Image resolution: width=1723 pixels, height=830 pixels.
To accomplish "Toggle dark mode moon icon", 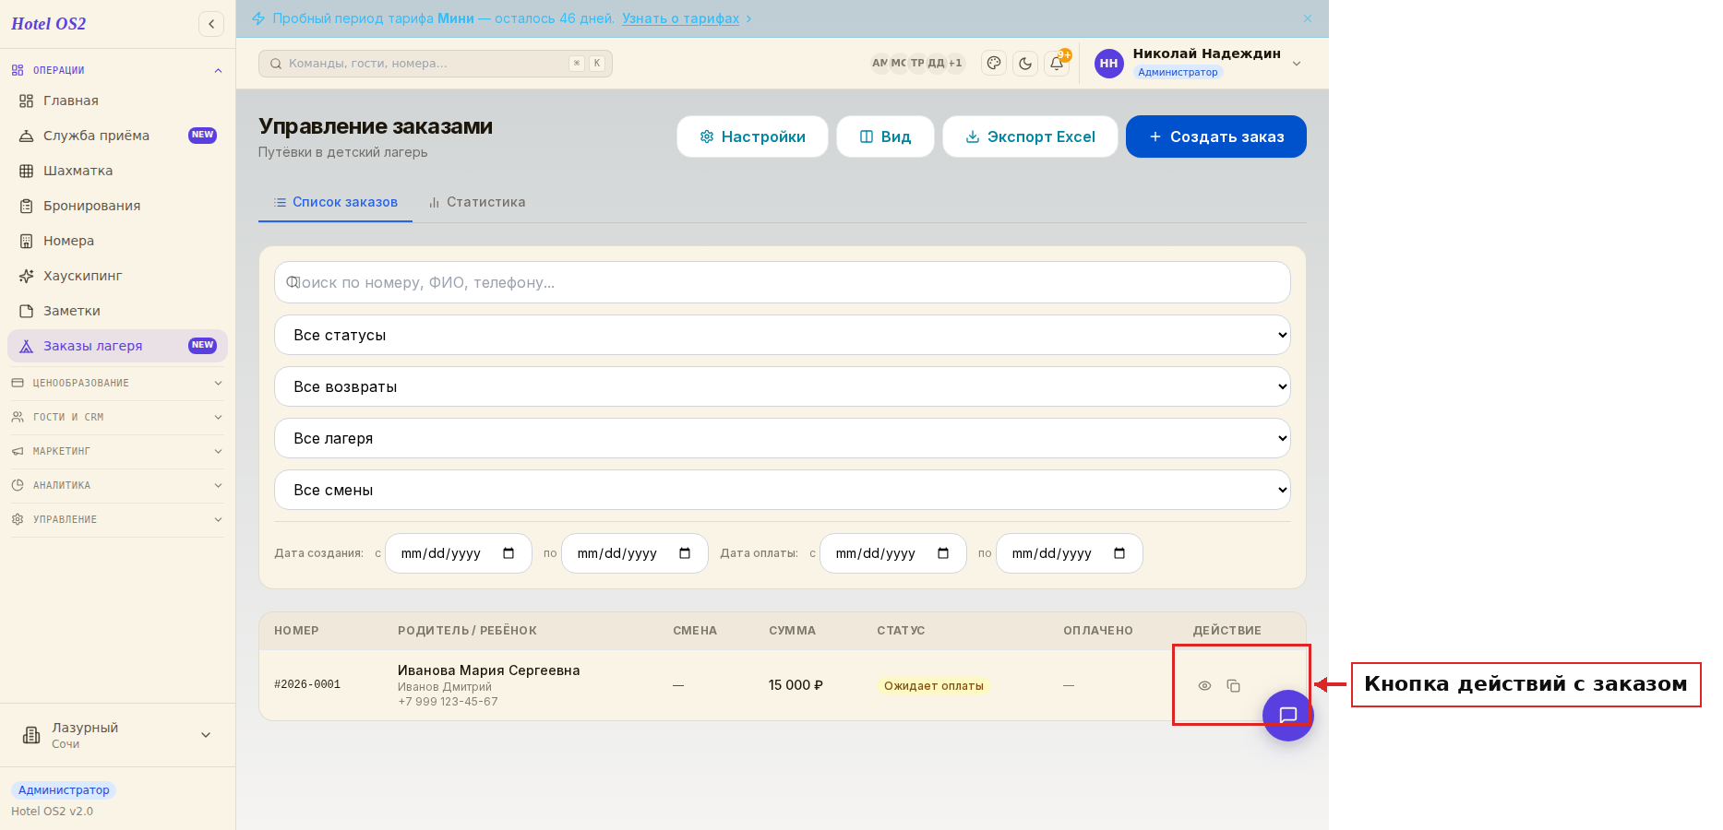I will (x=1025, y=64).
